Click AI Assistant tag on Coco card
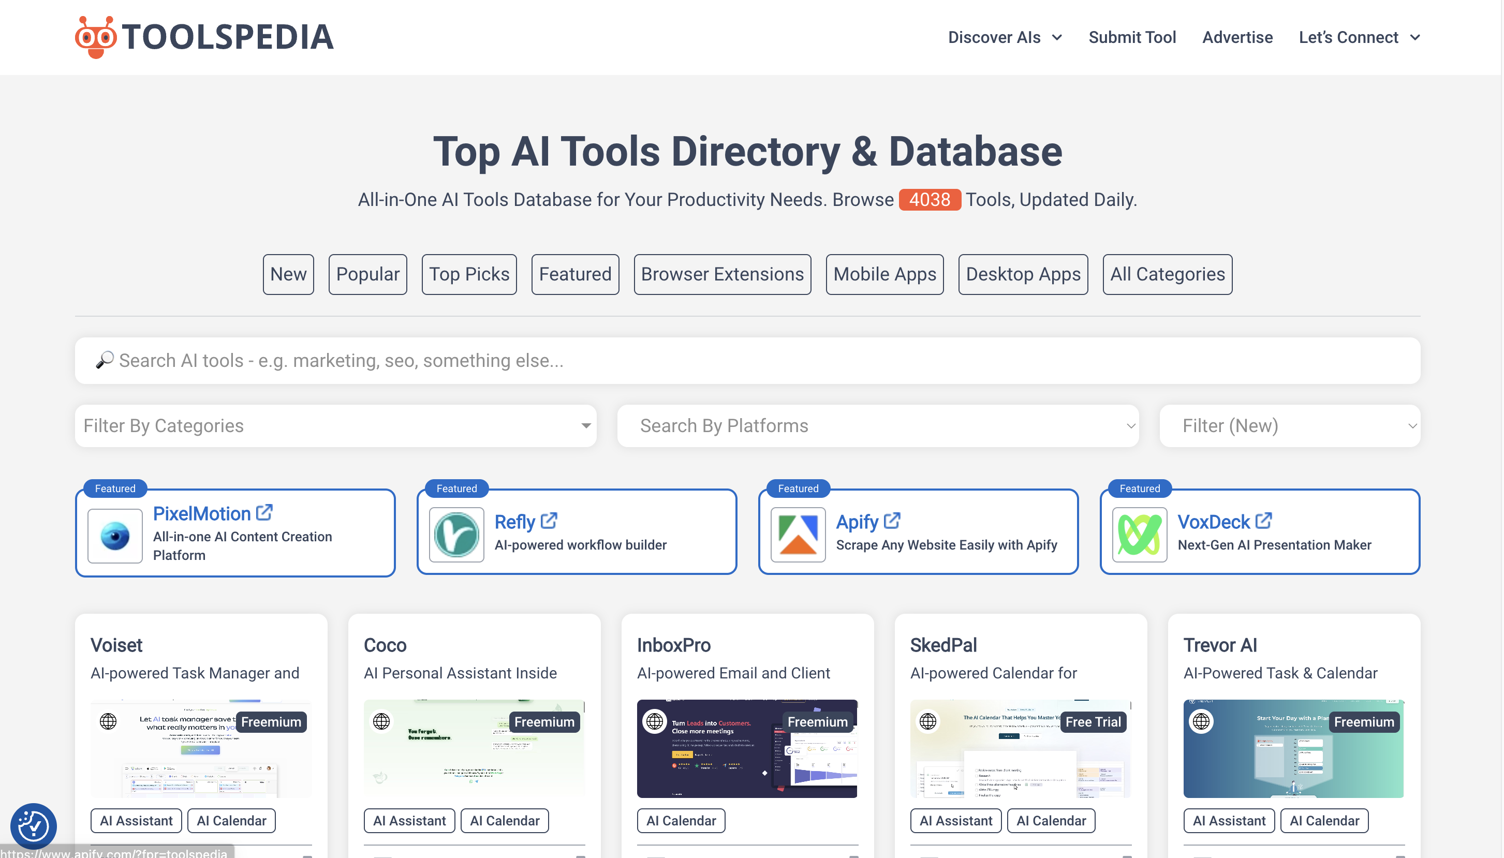The height and width of the screenshot is (858, 1504). [409, 820]
